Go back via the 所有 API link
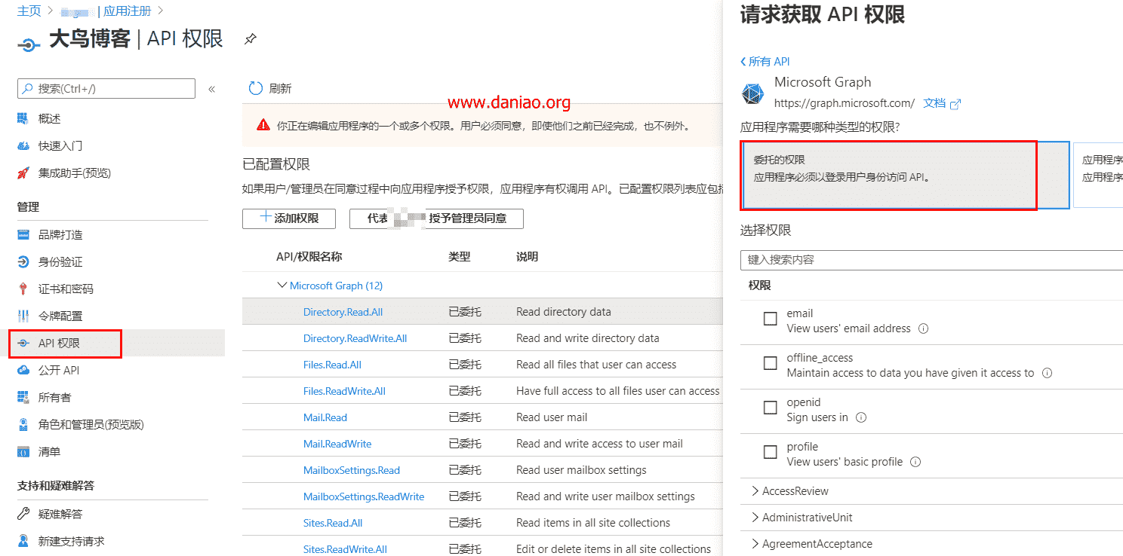The height and width of the screenshot is (556, 1123). pos(765,62)
